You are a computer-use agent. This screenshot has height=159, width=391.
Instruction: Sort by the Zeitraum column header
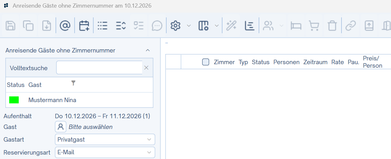click(x=315, y=62)
